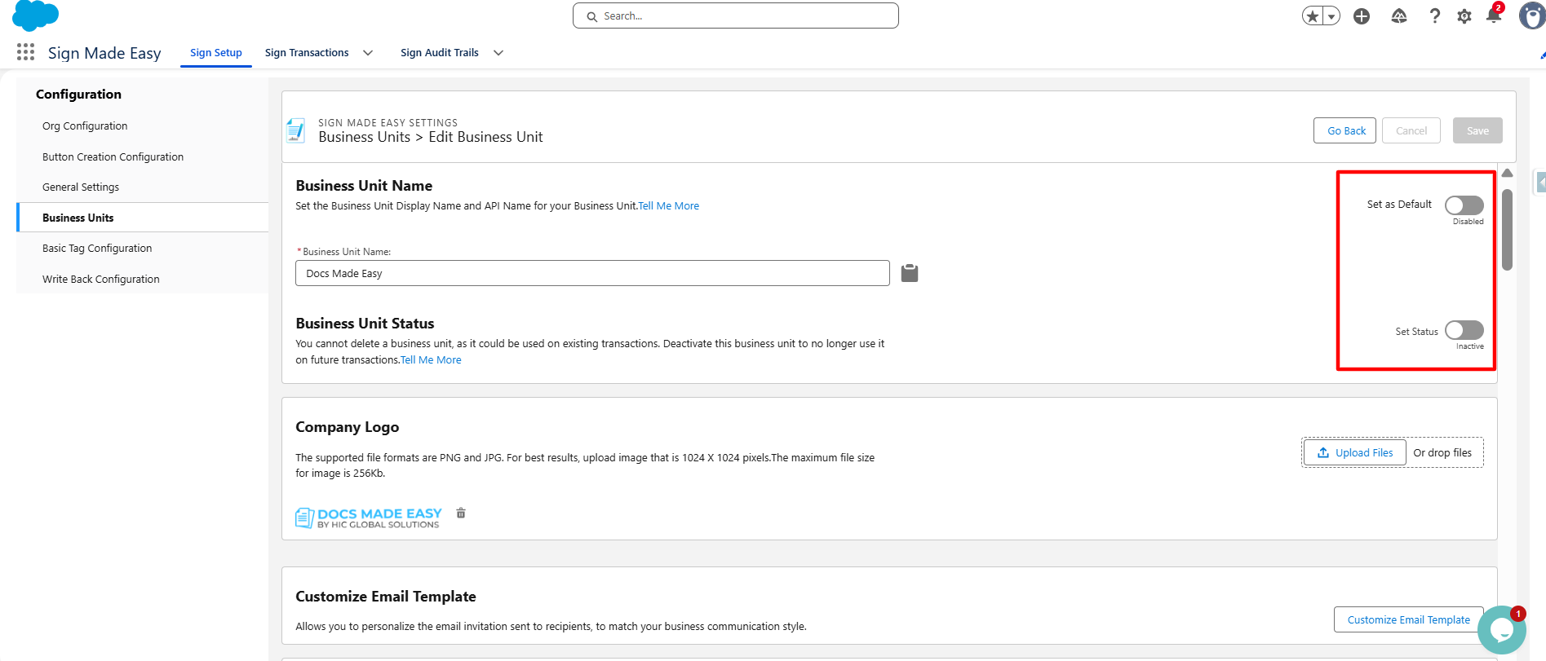
Task: Click the Customize Email Template button
Action: click(1408, 619)
